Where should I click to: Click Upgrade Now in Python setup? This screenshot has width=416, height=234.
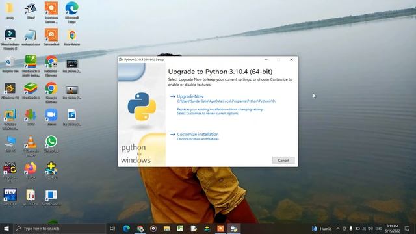190,96
